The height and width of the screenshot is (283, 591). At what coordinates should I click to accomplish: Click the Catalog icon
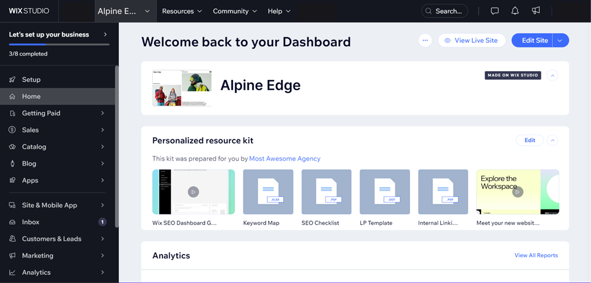[12, 146]
